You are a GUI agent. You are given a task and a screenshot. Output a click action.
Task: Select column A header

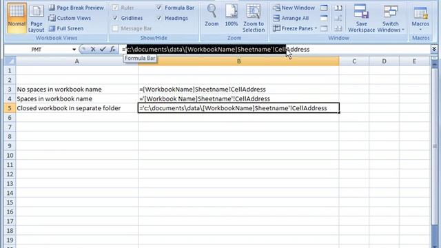(x=76, y=61)
